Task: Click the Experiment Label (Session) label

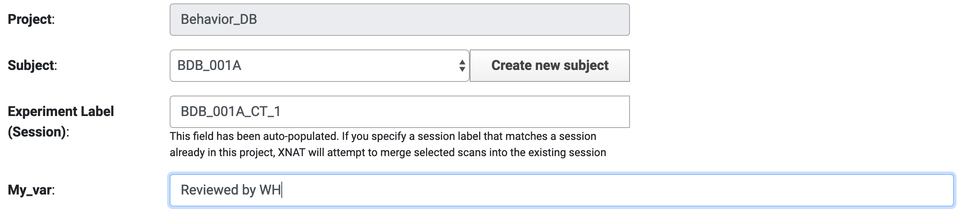Action: [x=61, y=122]
